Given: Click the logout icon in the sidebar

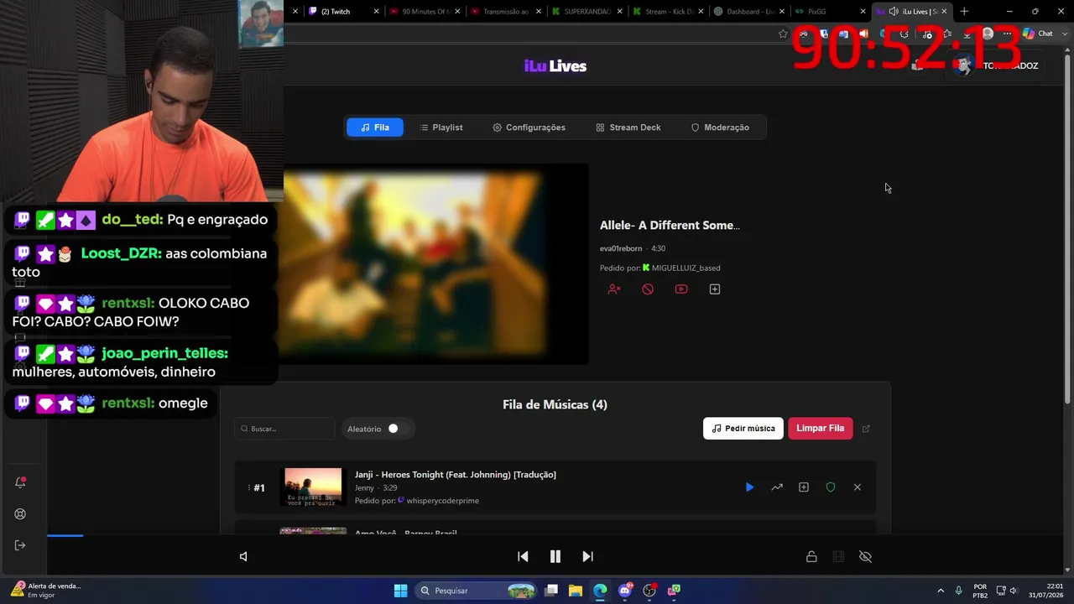Looking at the screenshot, I should coord(21,545).
